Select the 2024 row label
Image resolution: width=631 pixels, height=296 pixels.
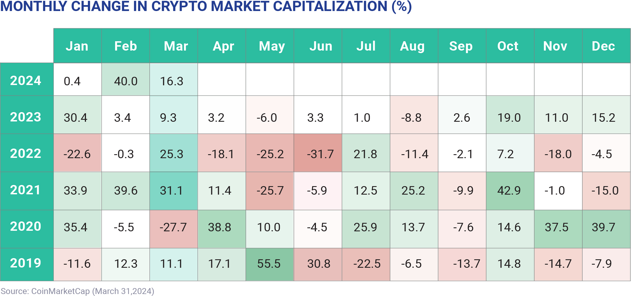pyautogui.click(x=26, y=80)
